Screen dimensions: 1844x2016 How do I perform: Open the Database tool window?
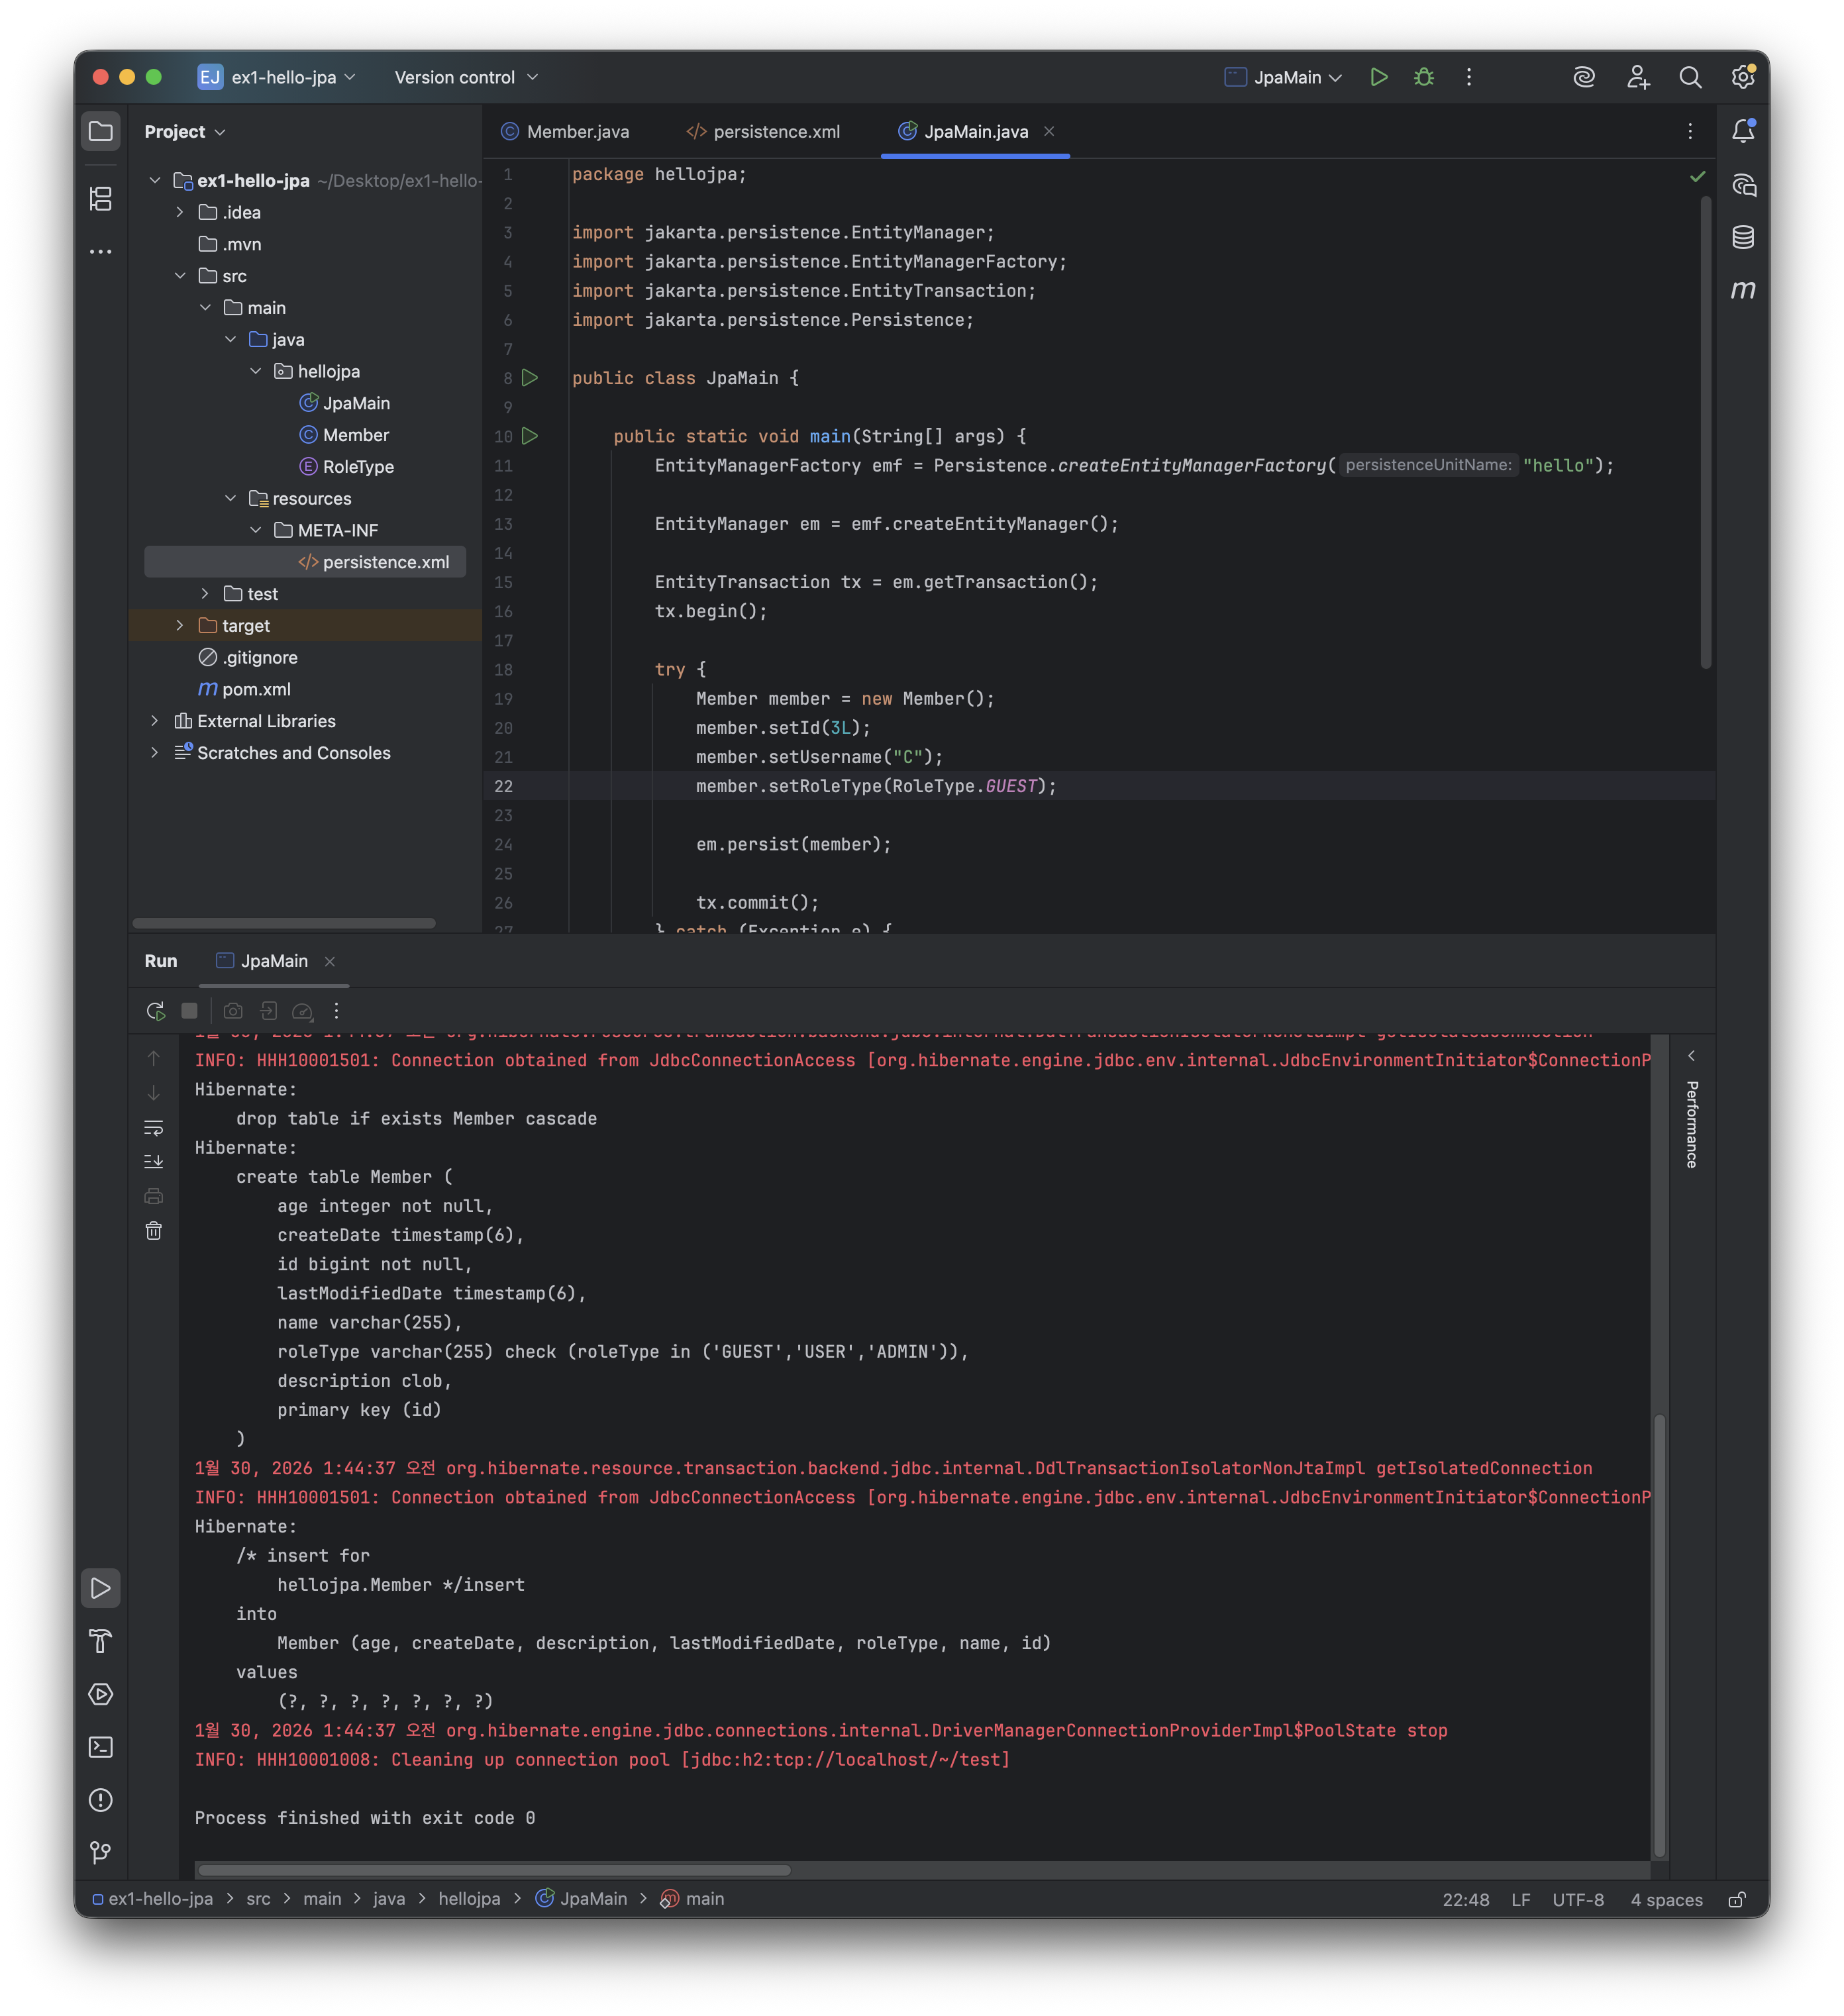[x=1743, y=238]
